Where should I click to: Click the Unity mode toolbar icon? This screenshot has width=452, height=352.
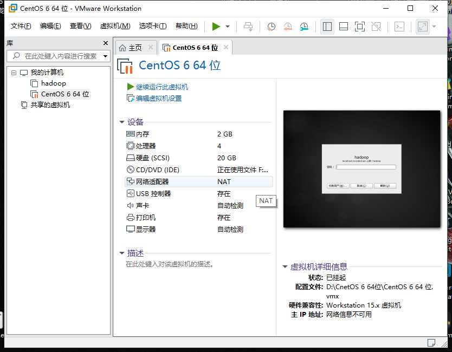[x=376, y=27]
